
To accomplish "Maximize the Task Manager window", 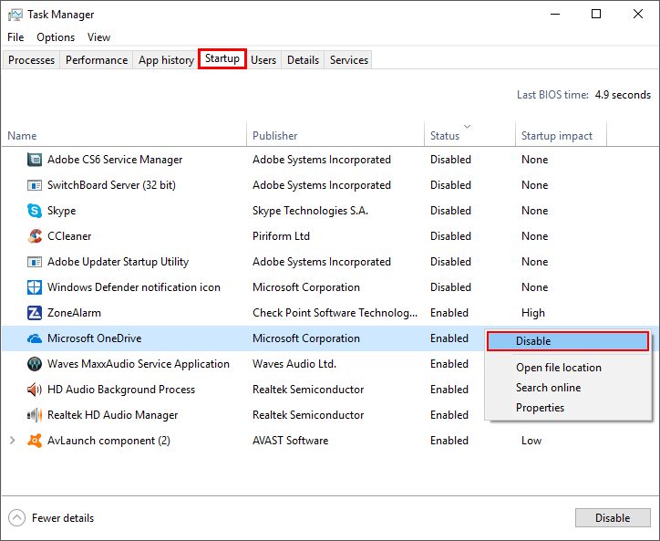I will [x=596, y=14].
